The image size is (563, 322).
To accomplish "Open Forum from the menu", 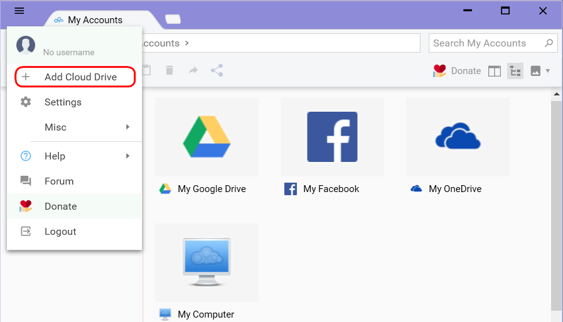I will pyautogui.click(x=74, y=181).
